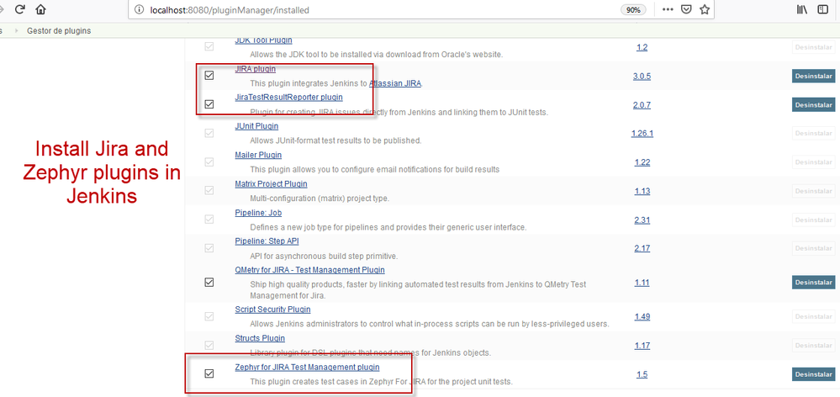Screen dimensions: 840x397
Task: Toggle disabled checkbox for Structs Plugin
Action: 209,345
